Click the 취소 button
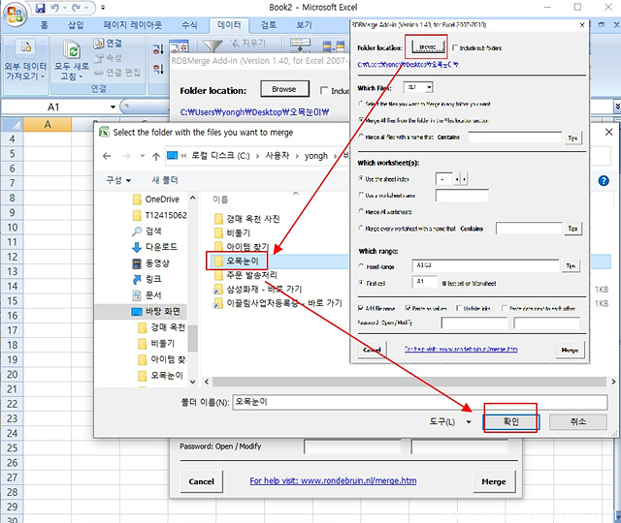 [x=578, y=422]
